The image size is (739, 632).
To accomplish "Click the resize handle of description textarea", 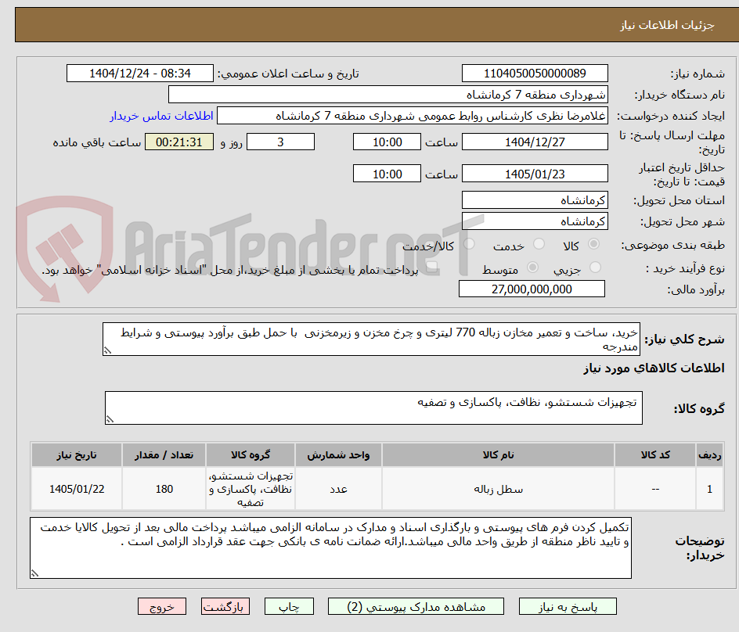I will coord(107,350).
